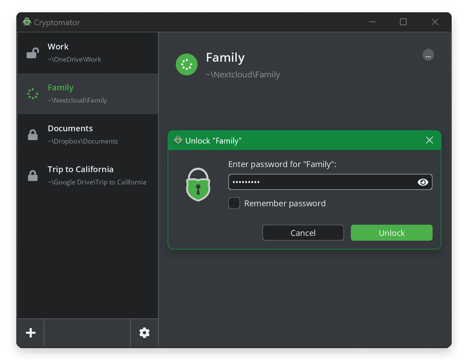
Task: Click the password input field
Action: click(x=330, y=182)
